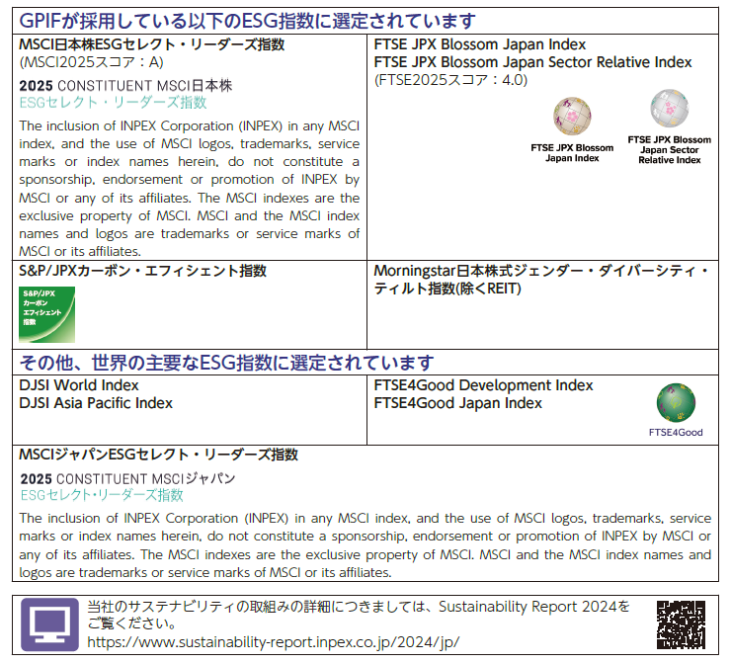Click the FTSE4Good Japan Index text
The width and height of the screenshot is (731, 664).
457,403
